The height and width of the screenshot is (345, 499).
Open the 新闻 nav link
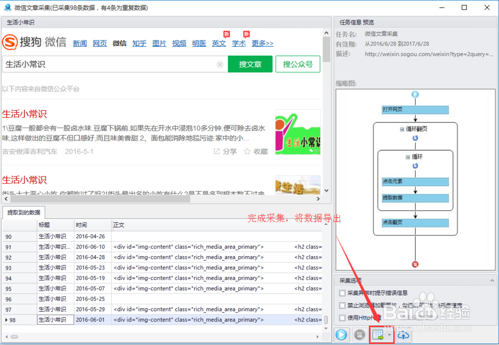tap(79, 43)
